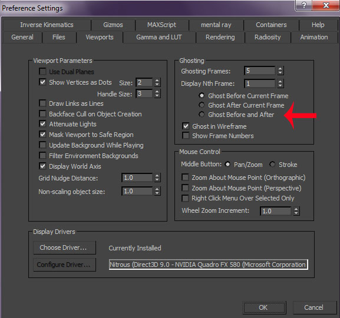Choose Stroke for middle mouse button
Image resolution: width=340 pixels, height=318 pixels.
(x=272, y=165)
